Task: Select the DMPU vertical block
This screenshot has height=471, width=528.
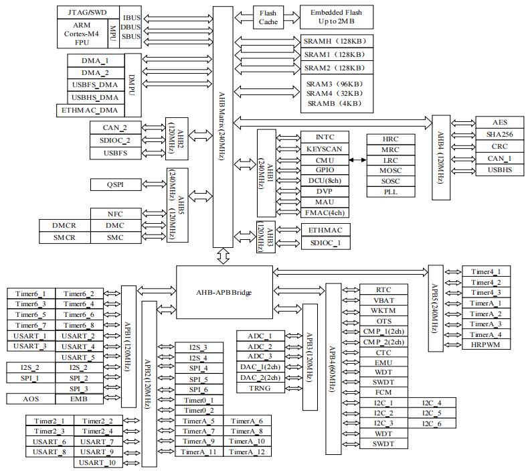Action: click(x=133, y=85)
